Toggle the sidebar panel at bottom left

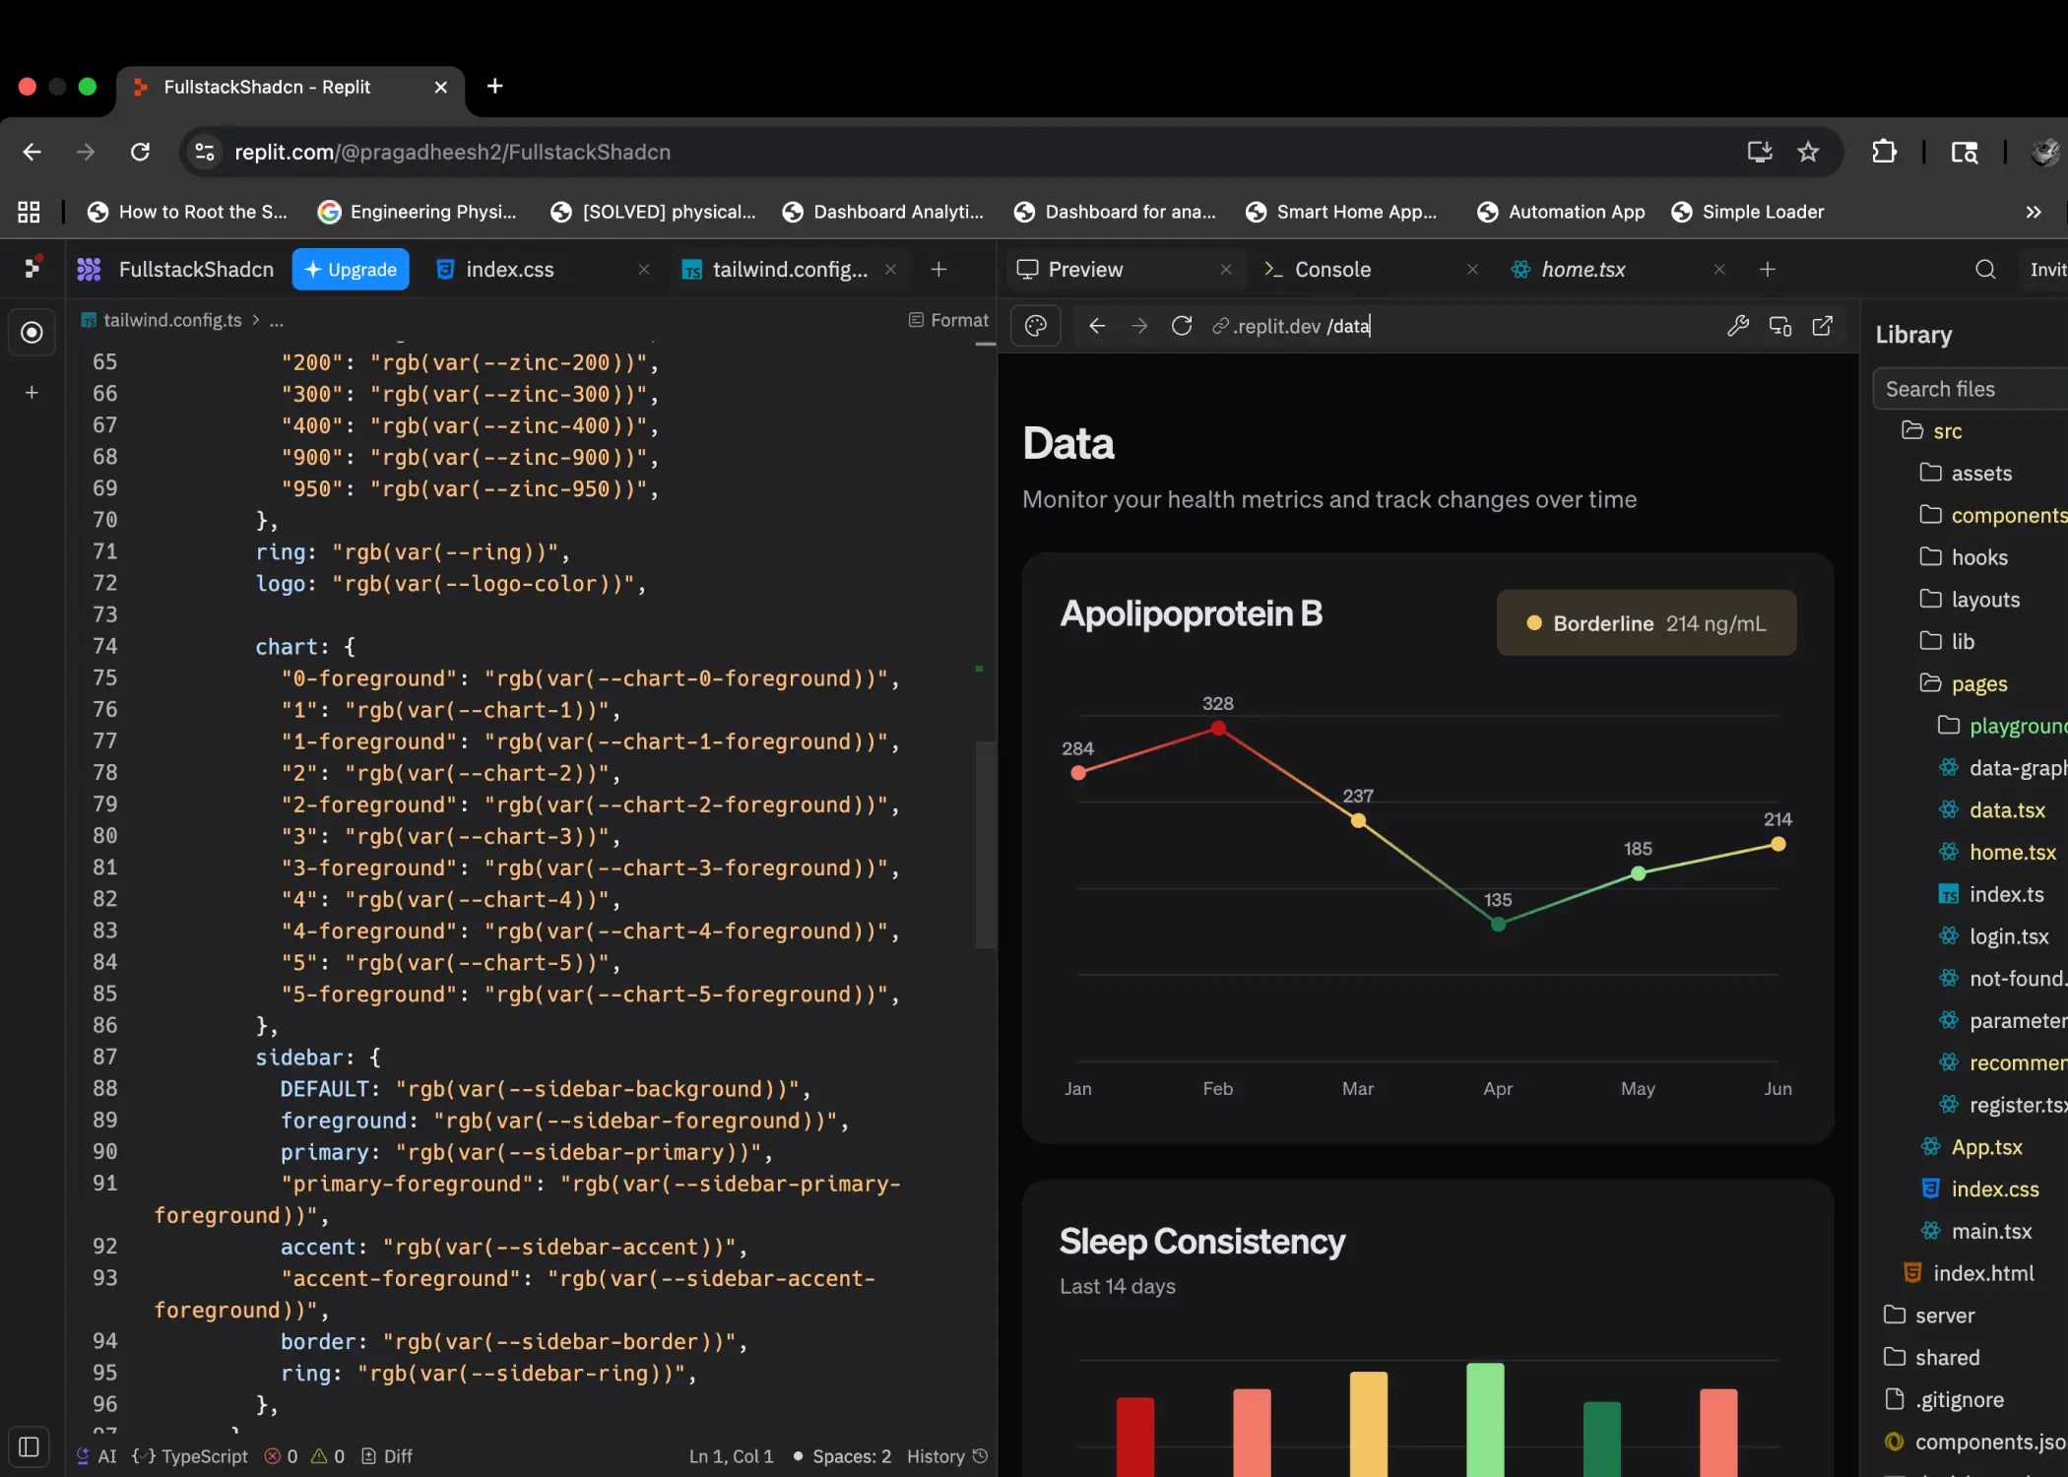pyautogui.click(x=30, y=1446)
